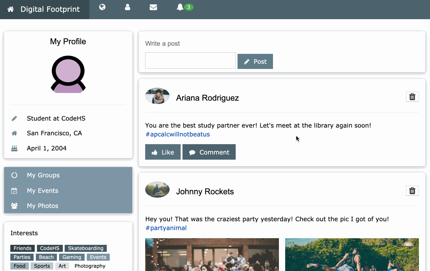Click the calendar icon beside My Events
430x271 pixels.
point(14,191)
